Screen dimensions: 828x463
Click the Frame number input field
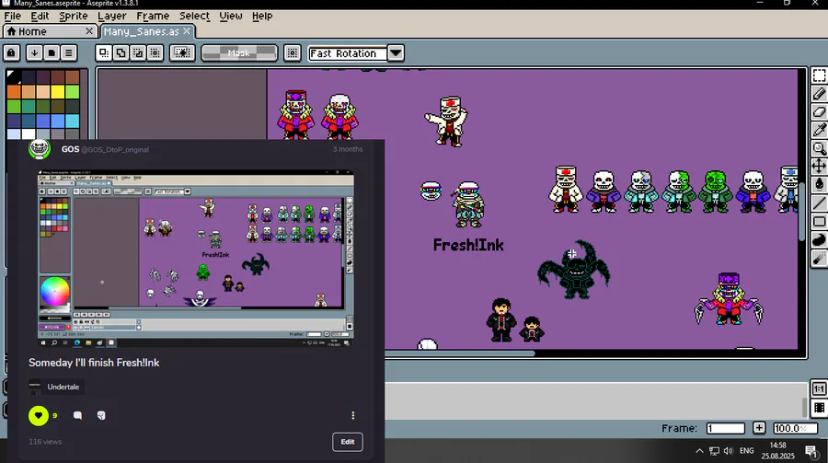[726, 428]
